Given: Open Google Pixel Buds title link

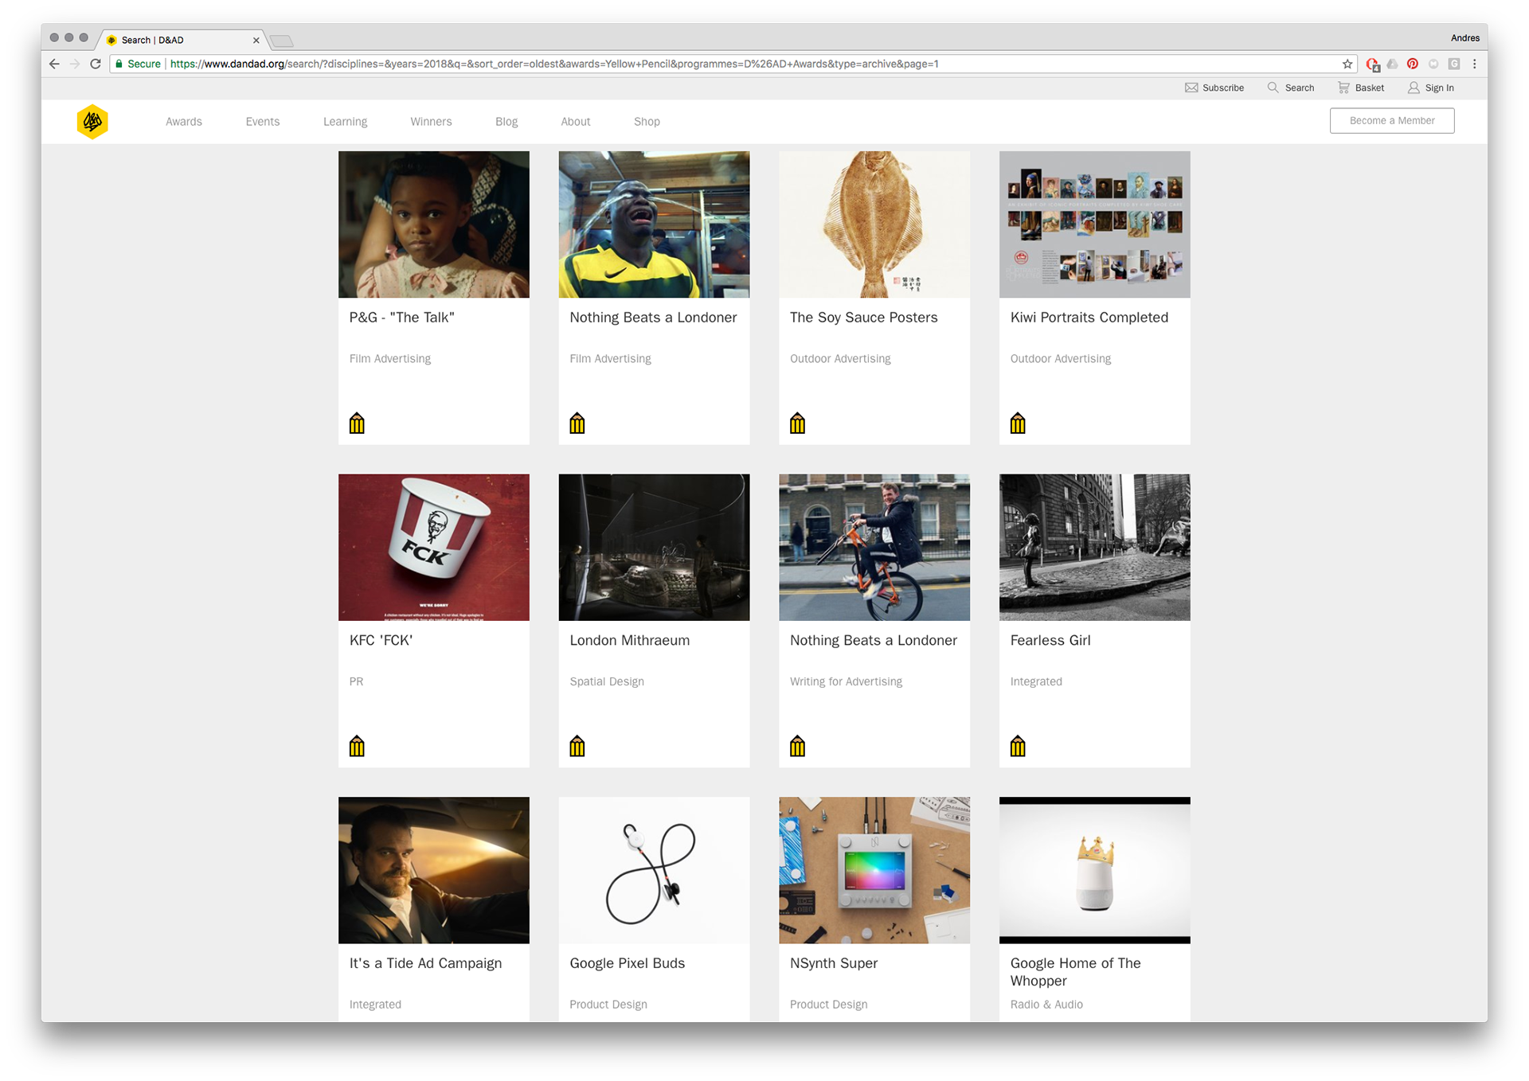Looking at the screenshot, I should [x=628, y=963].
